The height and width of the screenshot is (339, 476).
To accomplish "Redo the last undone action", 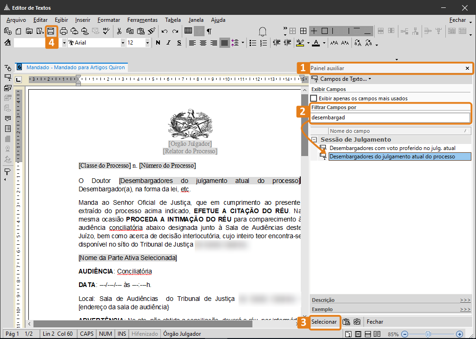I will (x=175, y=31).
